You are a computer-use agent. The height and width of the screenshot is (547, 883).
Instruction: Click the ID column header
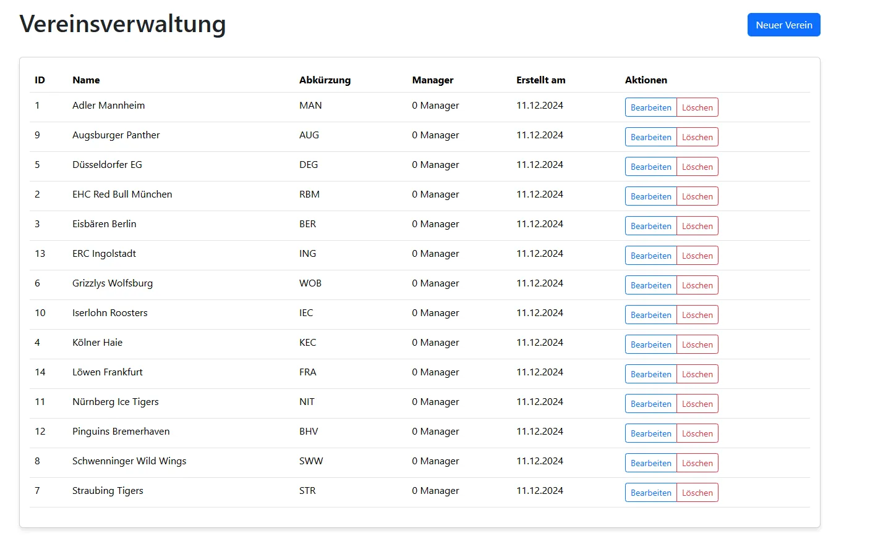(x=40, y=80)
